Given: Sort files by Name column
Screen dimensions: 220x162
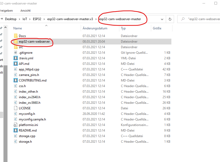Looking at the screenshot, I should [x=18, y=28].
